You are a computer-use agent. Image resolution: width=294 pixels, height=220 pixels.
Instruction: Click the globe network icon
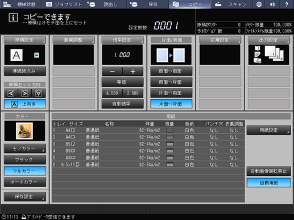[x=259, y=4]
